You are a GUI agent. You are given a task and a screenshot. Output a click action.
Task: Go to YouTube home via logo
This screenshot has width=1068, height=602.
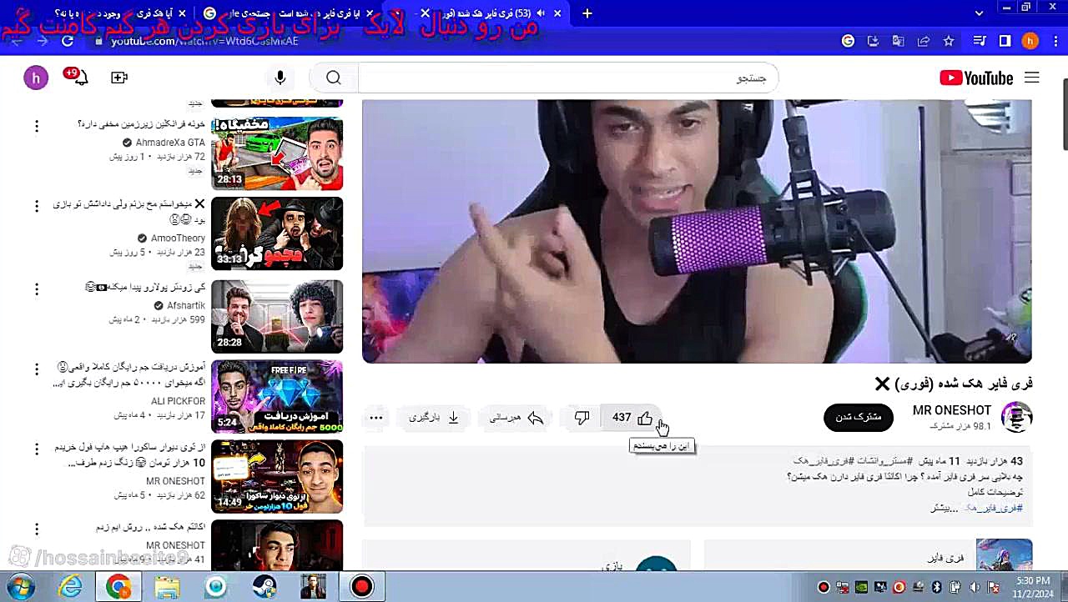(976, 78)
